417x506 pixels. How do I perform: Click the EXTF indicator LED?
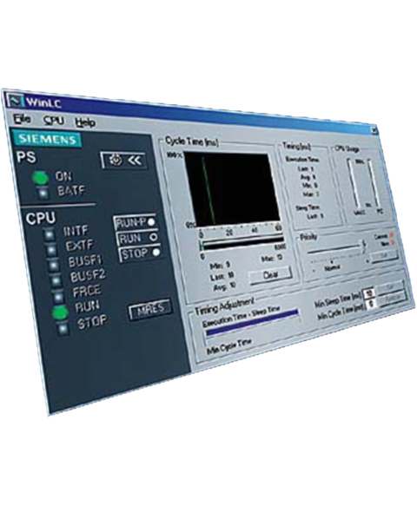point(51,249)
